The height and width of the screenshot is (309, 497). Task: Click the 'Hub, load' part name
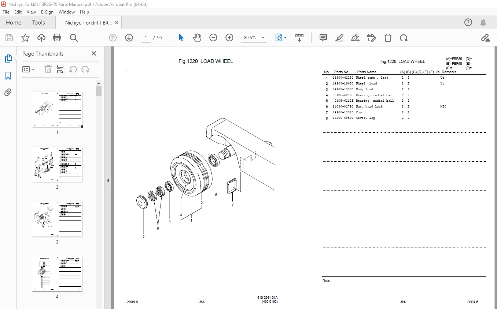(x=365, y=89)
